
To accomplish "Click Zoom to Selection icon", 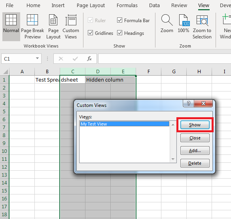I will click(x=202, y=21).
